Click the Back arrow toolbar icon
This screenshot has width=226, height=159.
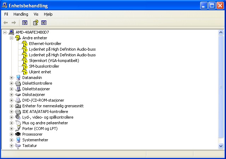6,23
